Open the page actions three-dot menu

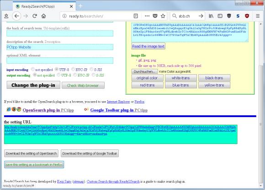pos(147,16)
